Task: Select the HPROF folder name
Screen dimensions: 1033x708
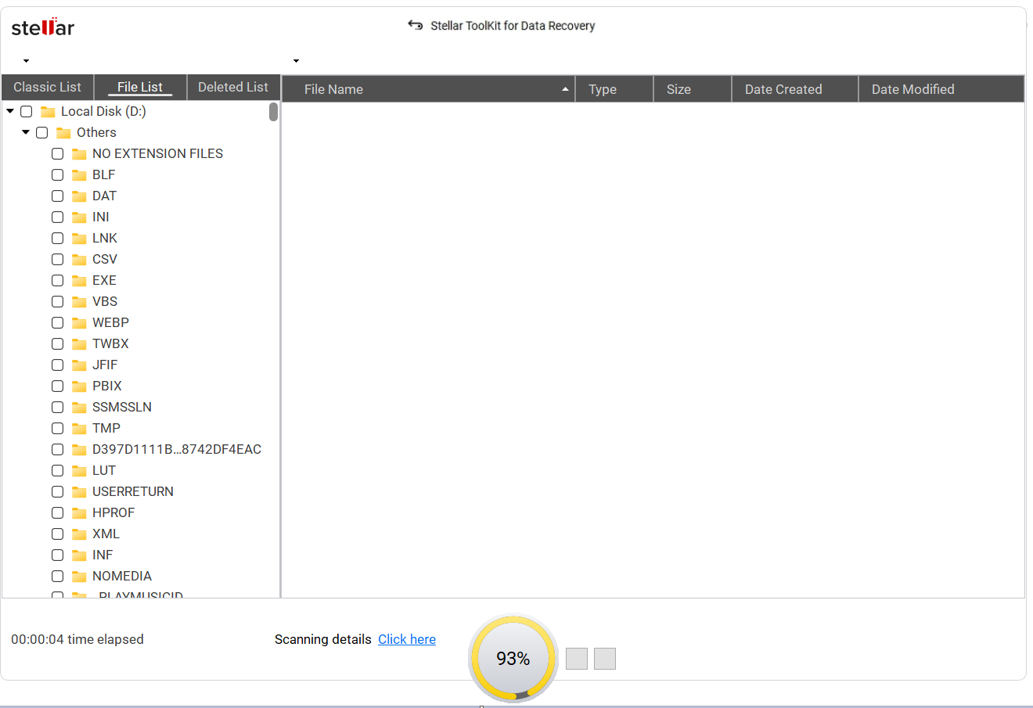Action: (x=113, y=513)
